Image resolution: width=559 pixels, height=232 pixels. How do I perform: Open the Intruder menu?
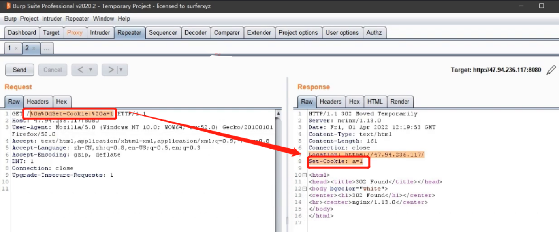pyautogui.click(x=52, y=19)
